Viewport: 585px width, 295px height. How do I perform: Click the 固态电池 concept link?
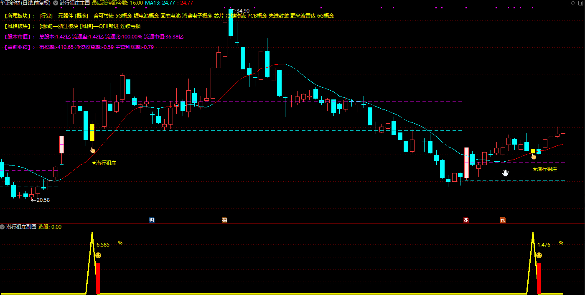170,16
